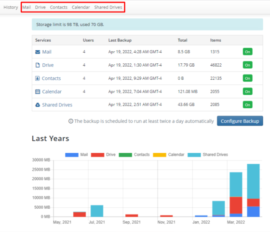Image resolution: width=270 pixels, height=232 pixels.
Task: Click the 1315 Mail items count
Action: click(x=215, y=52)
